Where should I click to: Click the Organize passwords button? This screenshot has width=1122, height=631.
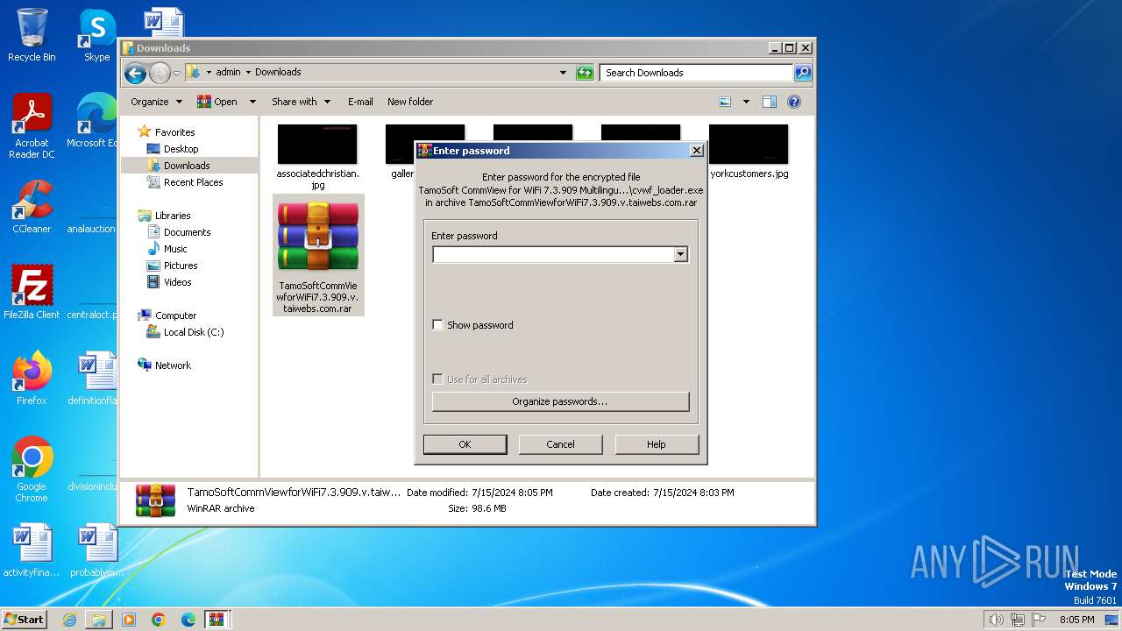point(560,401)
